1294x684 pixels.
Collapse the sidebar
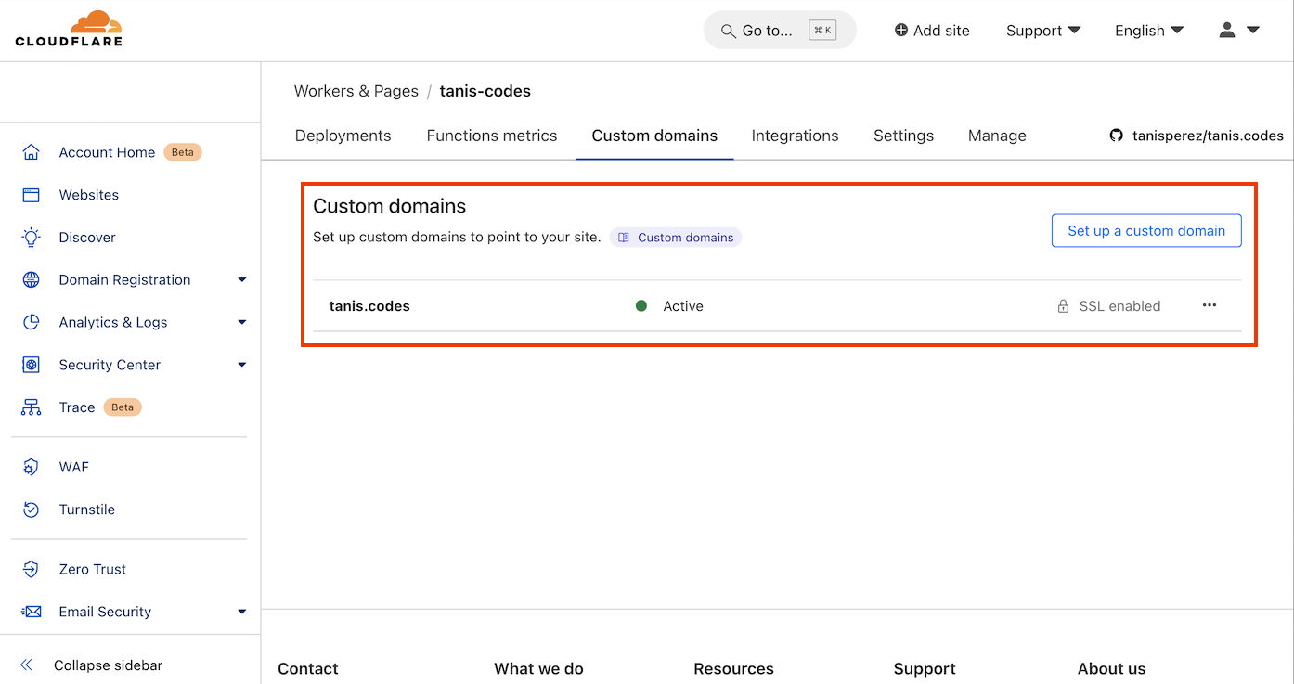click(95, 665)
